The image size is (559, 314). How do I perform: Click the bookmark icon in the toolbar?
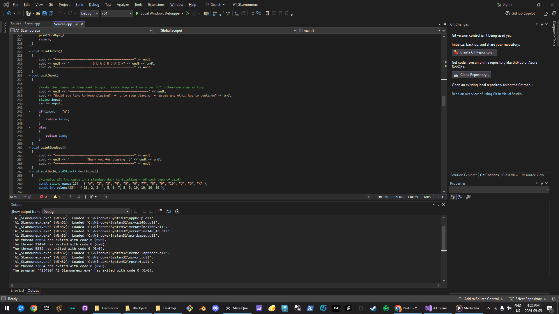(267, 13)
